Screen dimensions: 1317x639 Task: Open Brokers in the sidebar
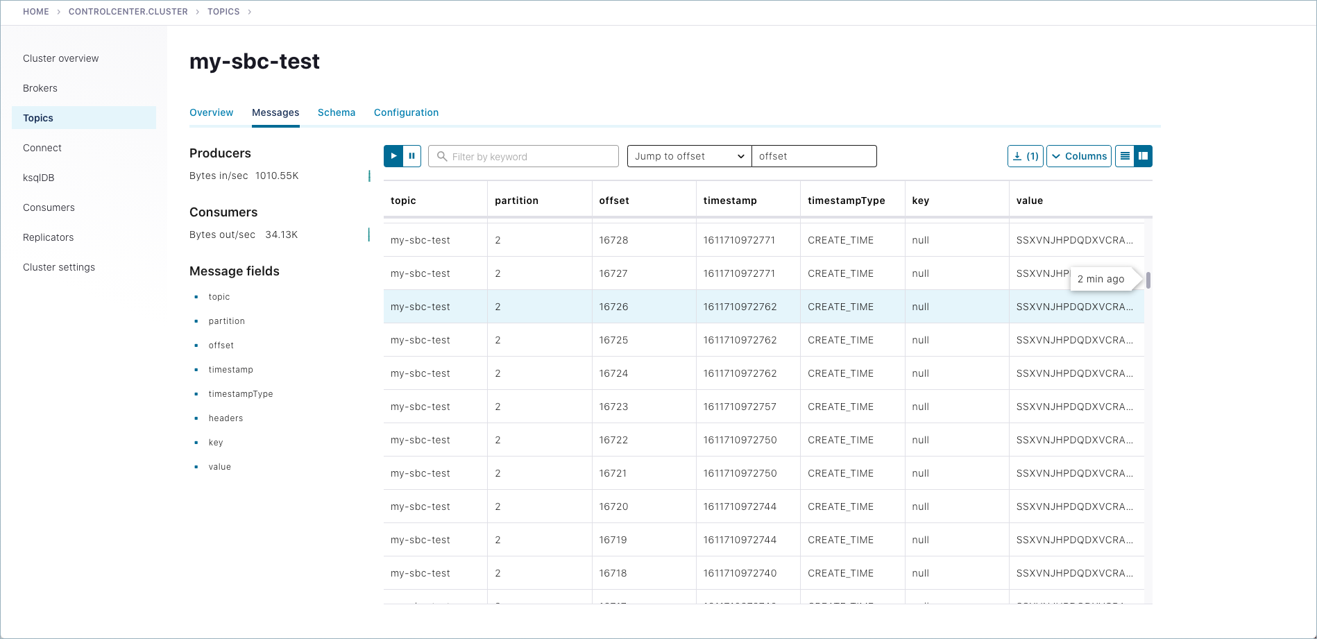40,88
